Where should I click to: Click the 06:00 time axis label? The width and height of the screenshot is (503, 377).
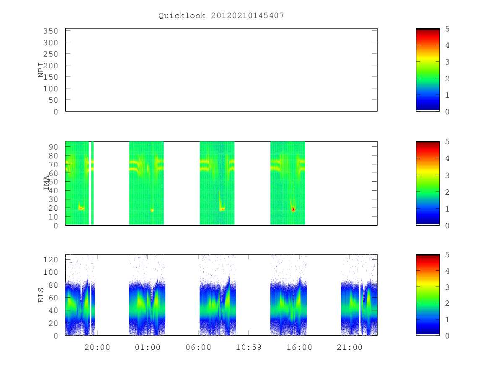[198, 347]
